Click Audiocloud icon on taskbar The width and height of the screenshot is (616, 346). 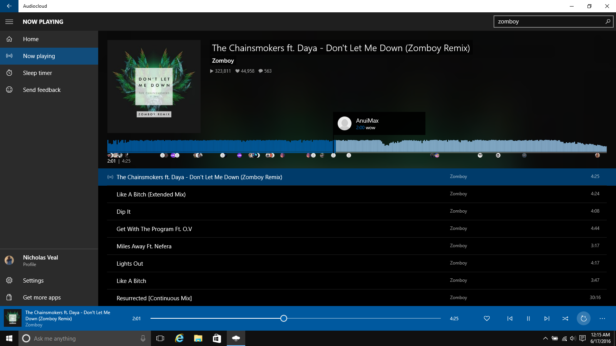pos(236,338)
